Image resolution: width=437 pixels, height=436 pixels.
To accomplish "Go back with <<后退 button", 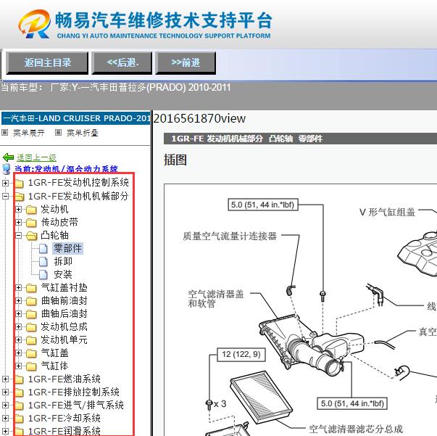I will (122, 63).
